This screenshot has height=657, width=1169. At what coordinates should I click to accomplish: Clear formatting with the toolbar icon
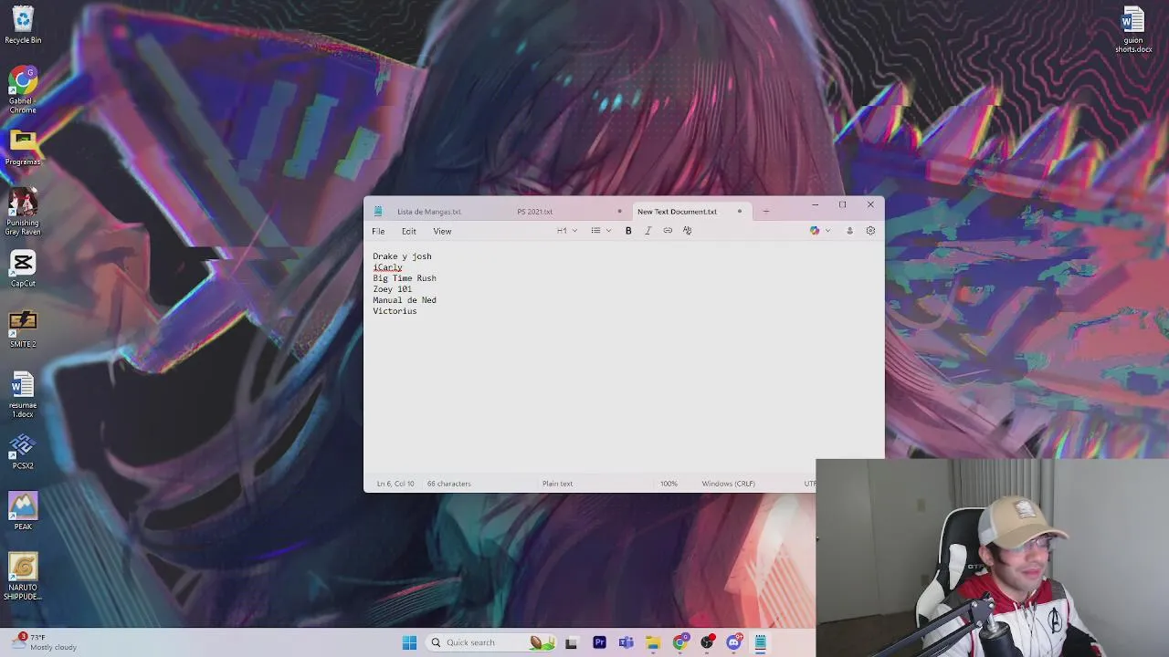[x=688, y=231]
